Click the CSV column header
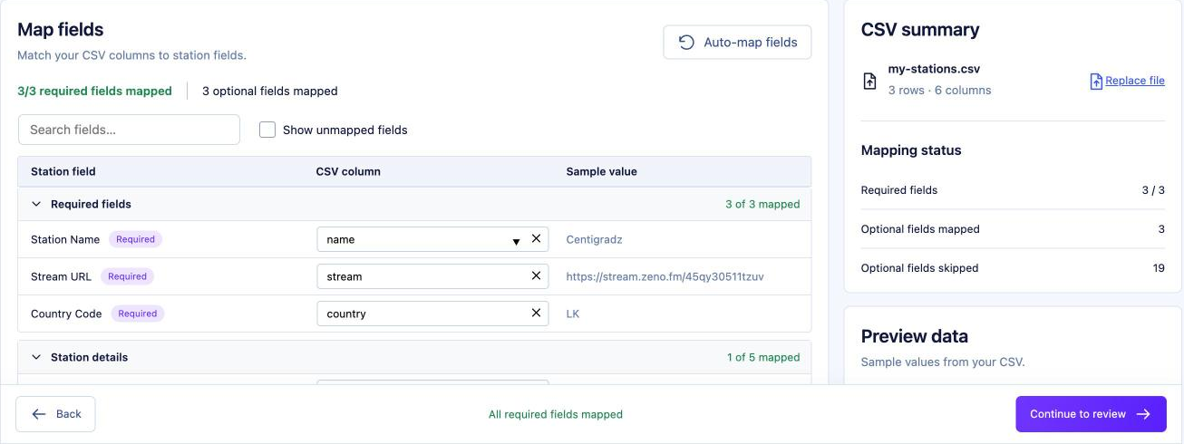Screen dimensions: 1184x444 click(x=348, y=171)
